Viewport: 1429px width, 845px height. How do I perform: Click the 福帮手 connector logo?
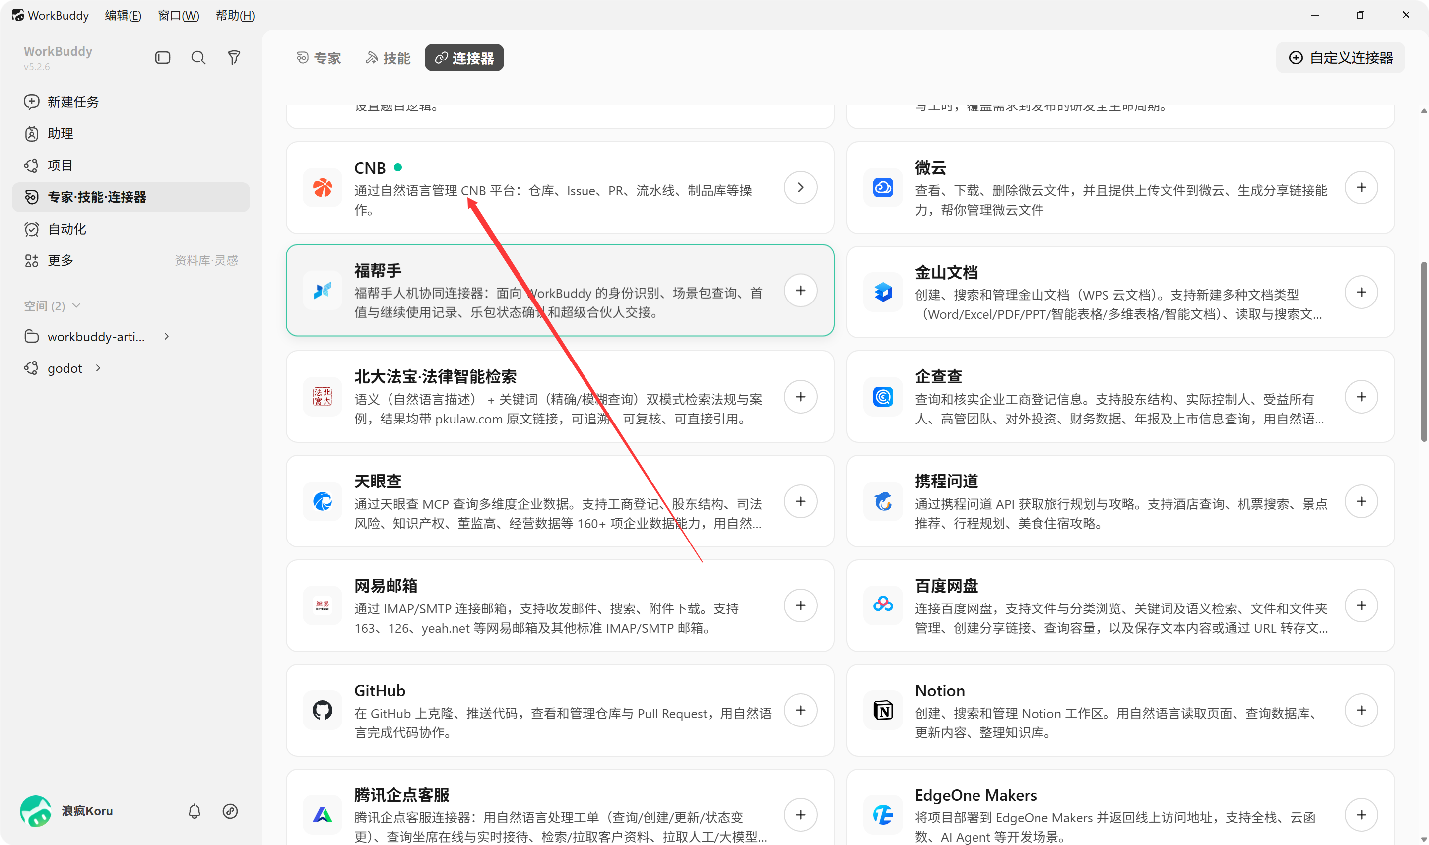tap(323, 291)
